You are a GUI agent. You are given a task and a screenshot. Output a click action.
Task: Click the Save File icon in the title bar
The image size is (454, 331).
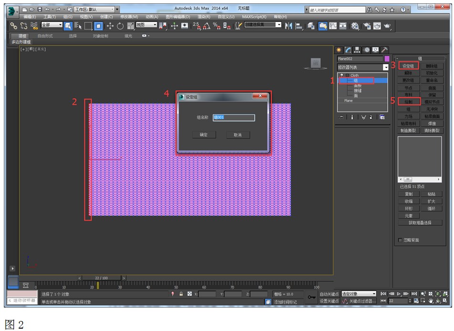click(x=40, y=10)
